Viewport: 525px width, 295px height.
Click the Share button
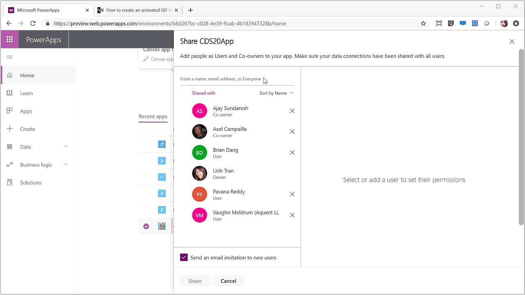[195, 281]
